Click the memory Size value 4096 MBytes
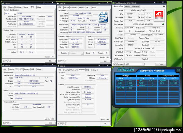183x133 pixels. point(73,78)
